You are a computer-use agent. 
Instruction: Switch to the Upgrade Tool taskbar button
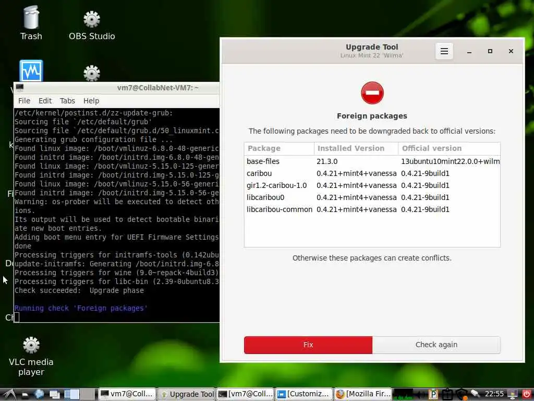click(187, 394)
